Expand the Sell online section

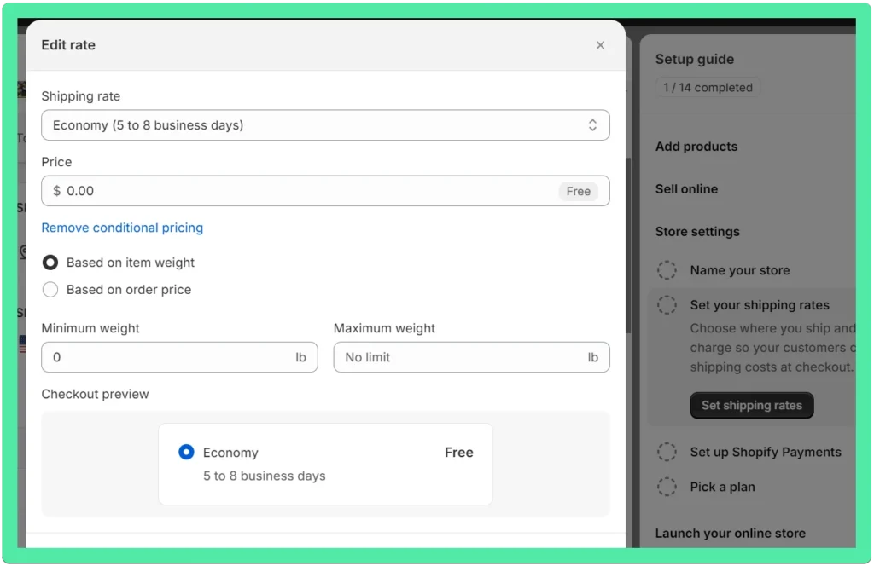(x=686, y=189)
